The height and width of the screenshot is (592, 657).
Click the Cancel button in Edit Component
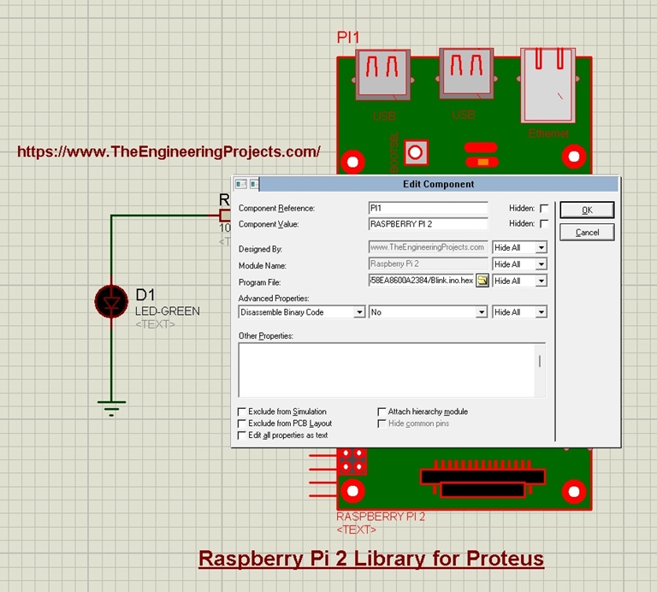587,232
